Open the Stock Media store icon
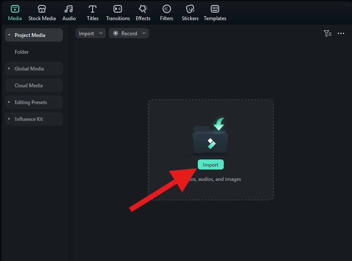Screen dimensions: 352x261 coord(42,9)
